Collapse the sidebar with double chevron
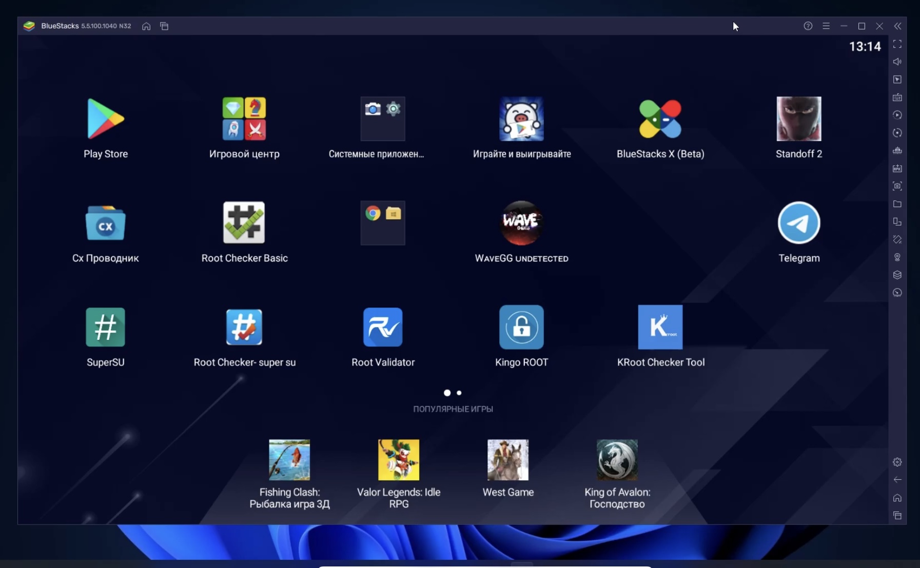This screenshot has height=568, width=920. coord(897,26)
